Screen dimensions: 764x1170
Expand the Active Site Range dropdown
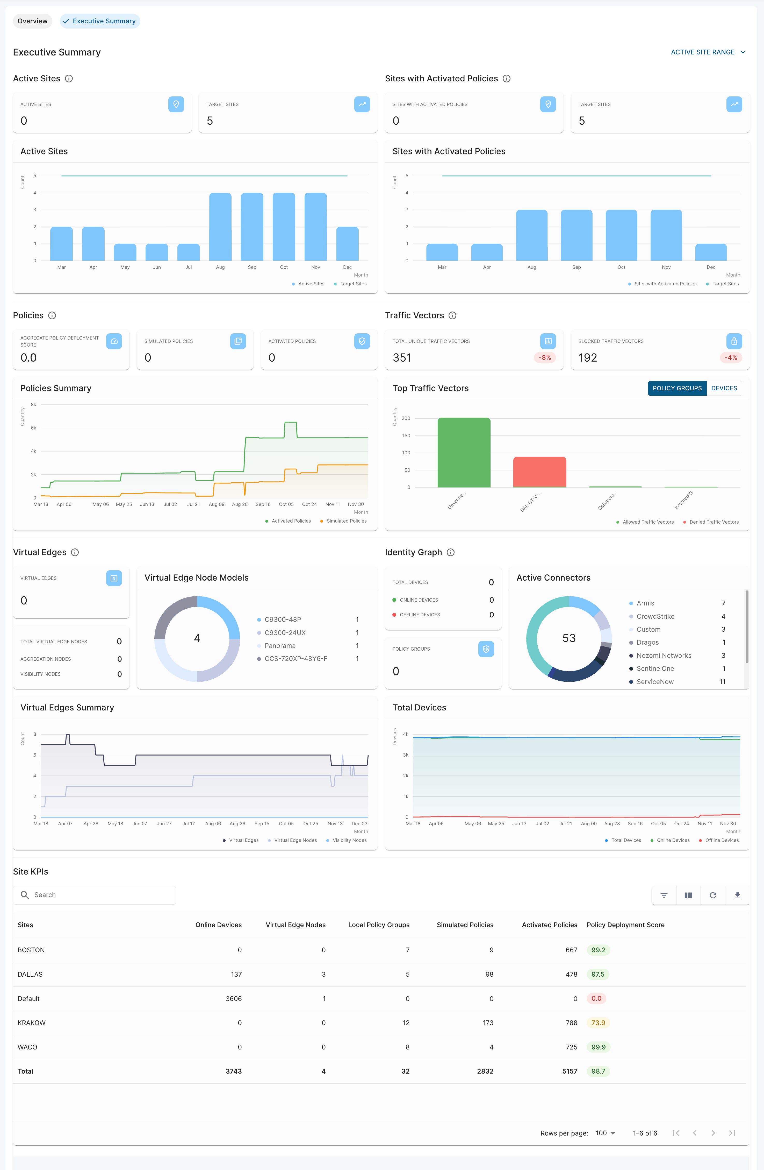tap(708, 52)
